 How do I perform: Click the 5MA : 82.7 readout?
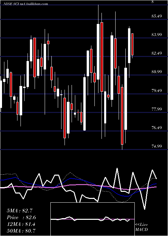pos(19,211)
